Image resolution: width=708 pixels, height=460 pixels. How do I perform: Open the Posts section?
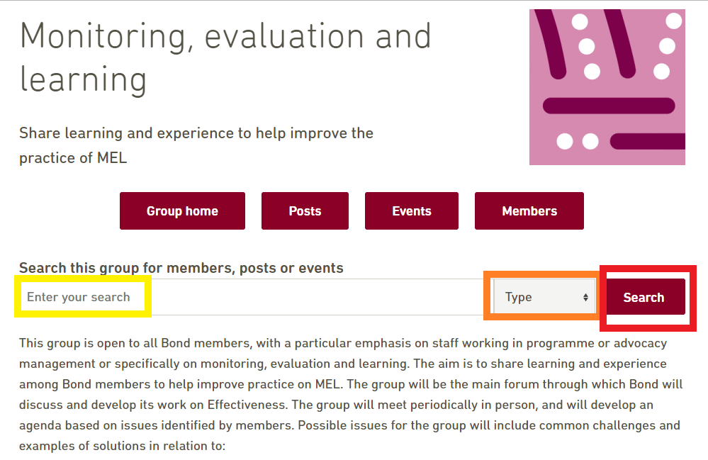pyautogui.click(x=305, y=211)
